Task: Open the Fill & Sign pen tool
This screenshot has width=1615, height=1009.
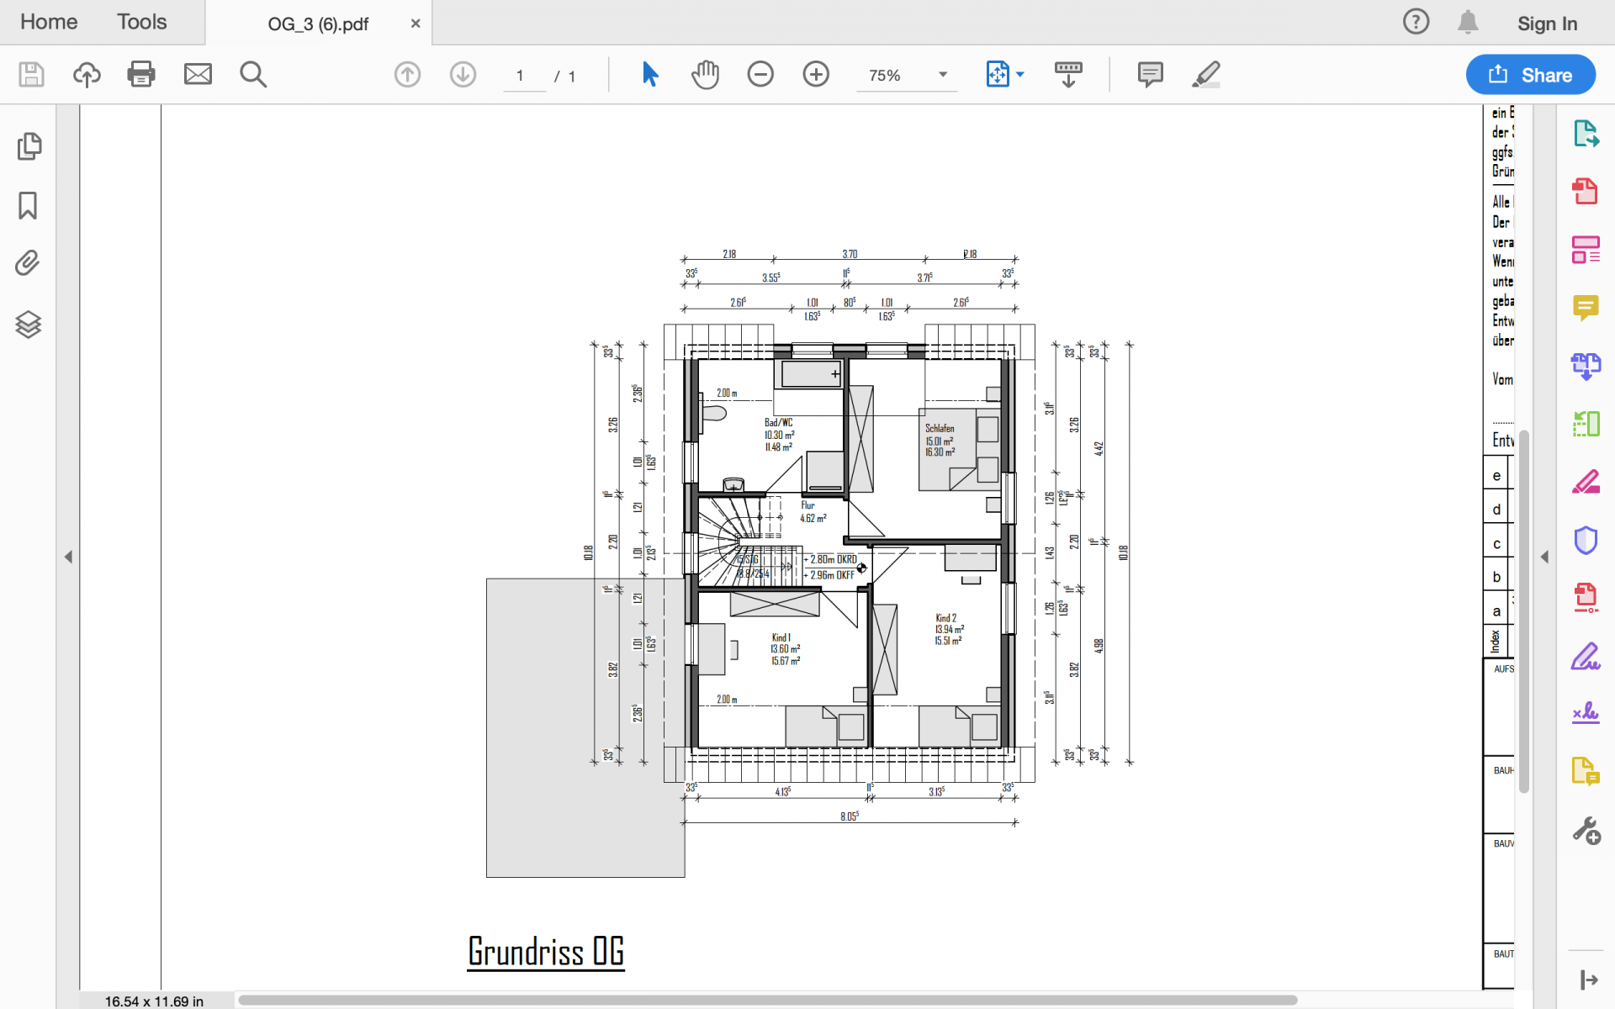Action: pyautogui.click(x=1586, y=656)
